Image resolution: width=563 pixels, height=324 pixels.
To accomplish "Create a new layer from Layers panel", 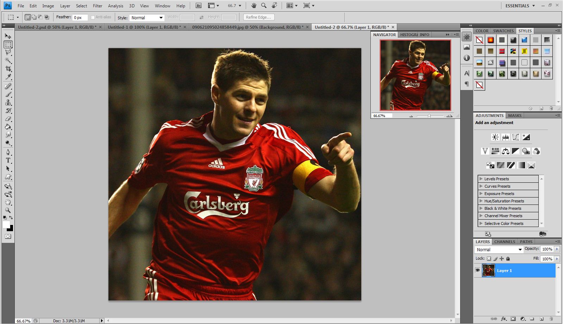I will [542, 319].
